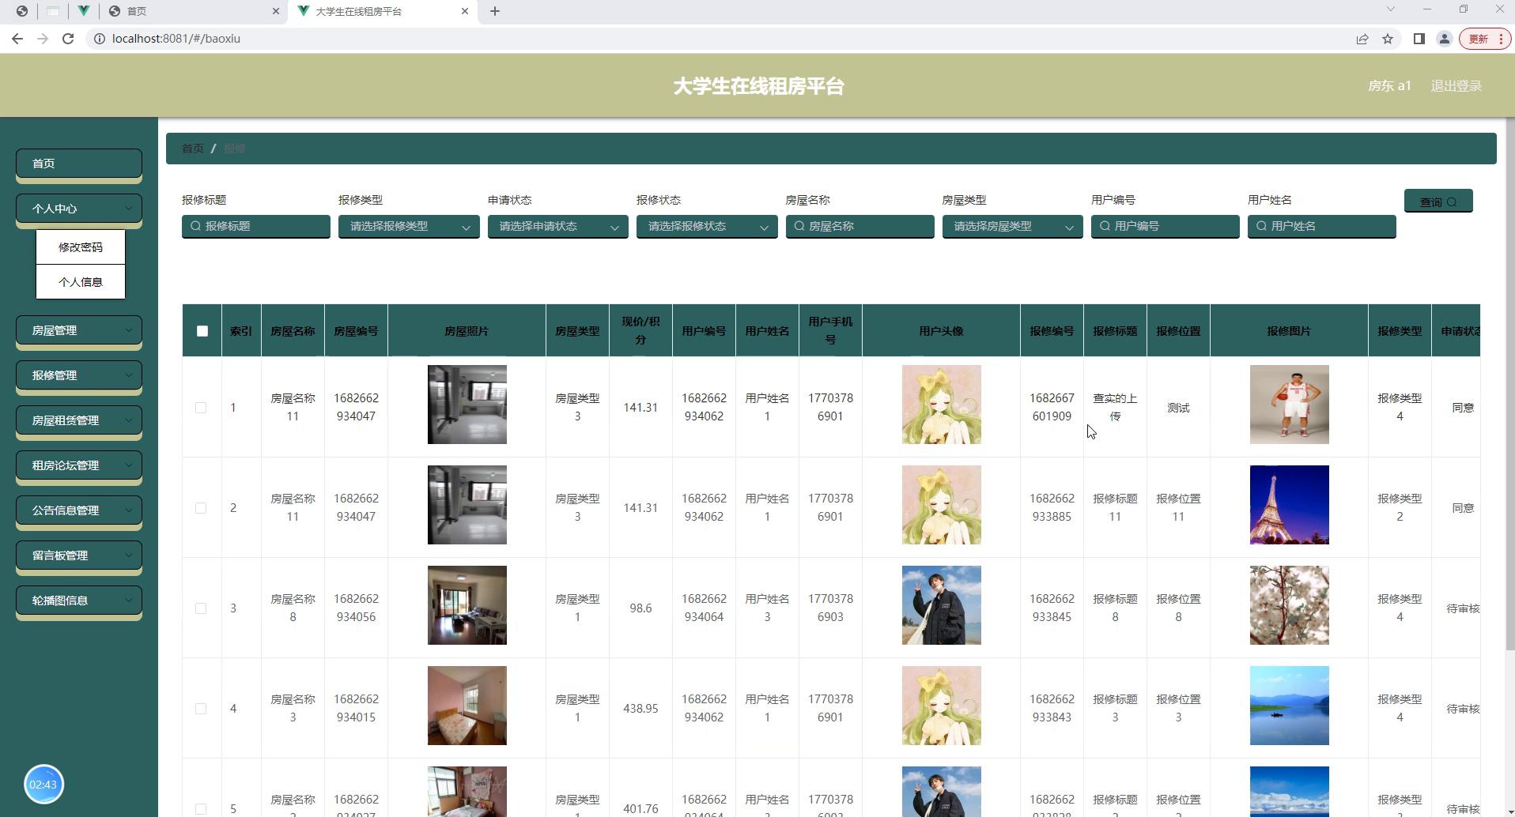Check the row 5 checkbox
Screen dimensions: 1515x817
201,809
